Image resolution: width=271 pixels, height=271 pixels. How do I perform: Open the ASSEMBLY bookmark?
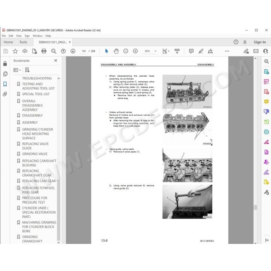(x=30, y=122)
